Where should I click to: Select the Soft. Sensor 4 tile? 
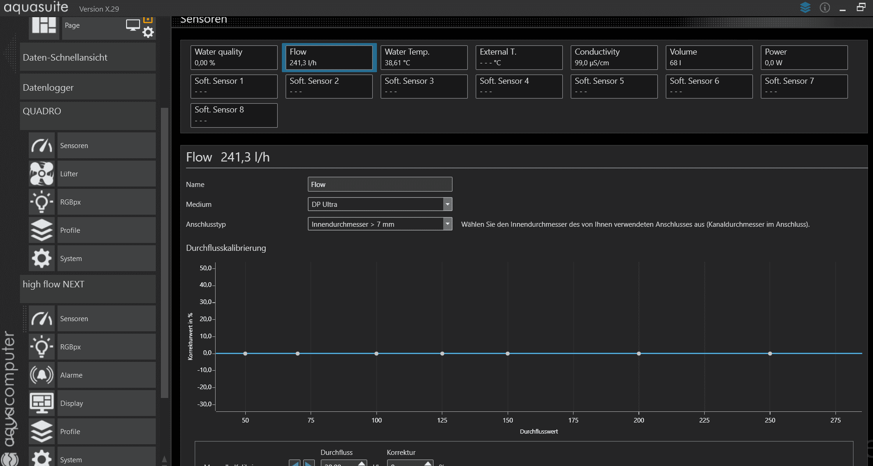519,87
